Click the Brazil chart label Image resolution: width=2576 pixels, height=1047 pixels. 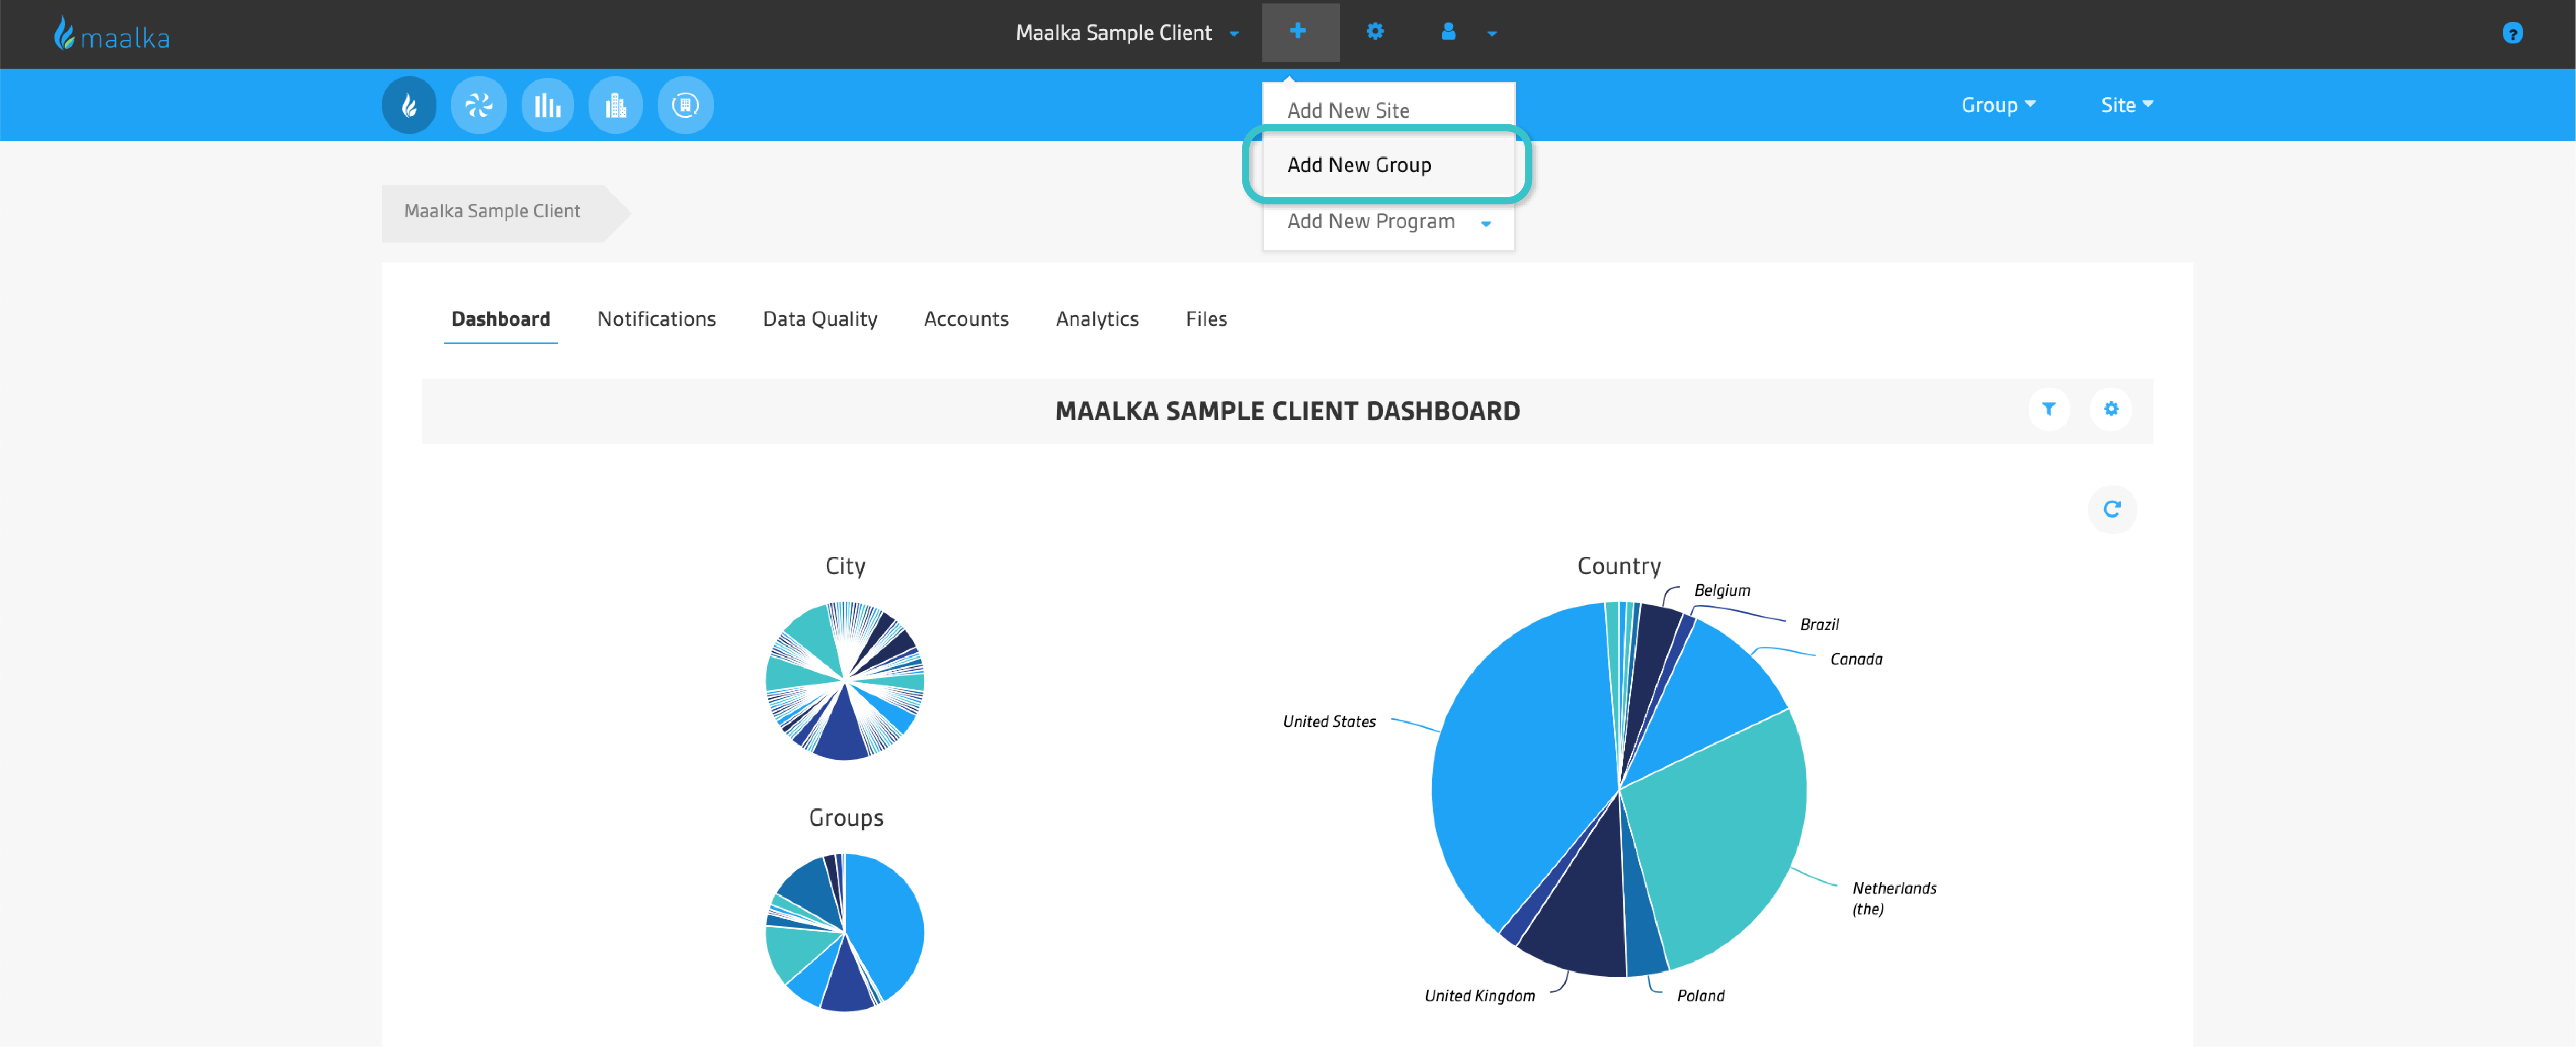(x=1819, y=625)
